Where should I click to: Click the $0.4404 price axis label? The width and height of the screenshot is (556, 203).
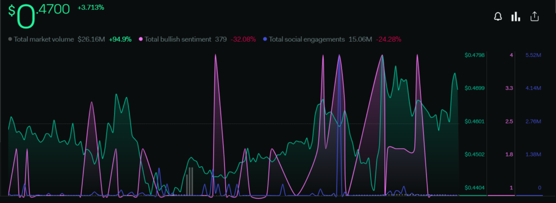[475, 187]
